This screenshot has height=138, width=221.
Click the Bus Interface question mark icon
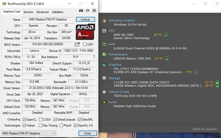tap(94, 57)
